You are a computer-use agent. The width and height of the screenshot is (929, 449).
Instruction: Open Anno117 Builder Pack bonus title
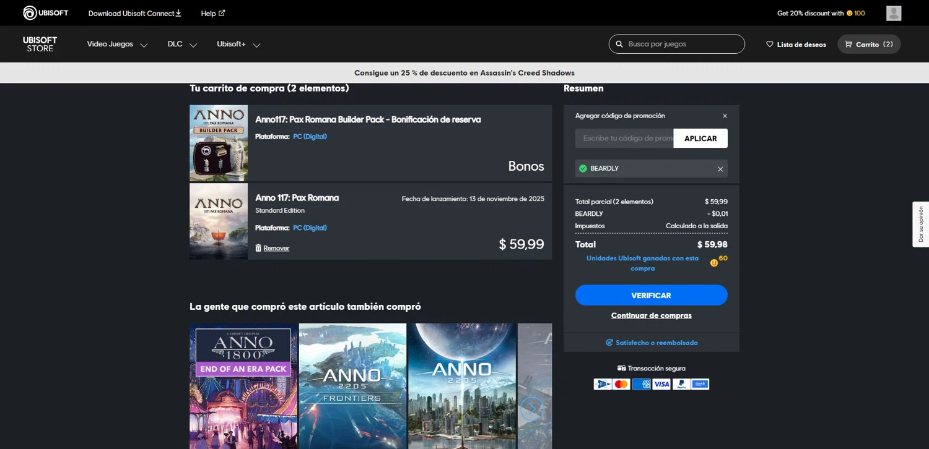(368, 119)
